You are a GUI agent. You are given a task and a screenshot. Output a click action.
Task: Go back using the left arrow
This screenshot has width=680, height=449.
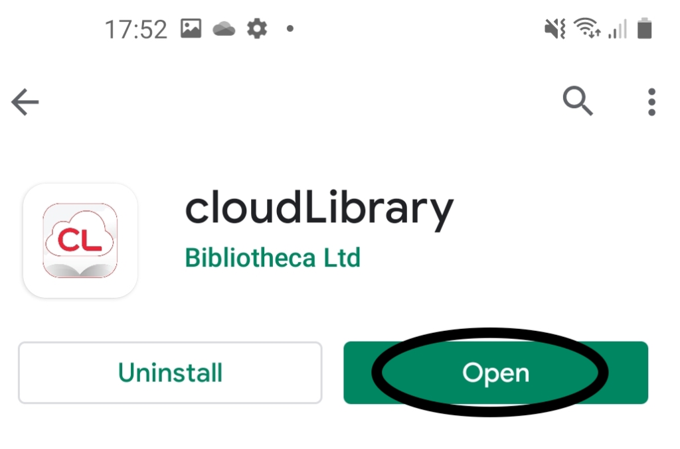coord(25,102)
